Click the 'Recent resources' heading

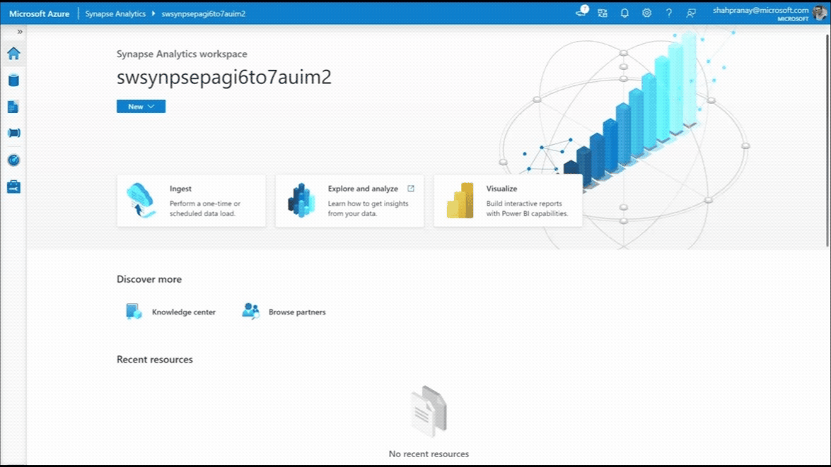tap(155, 359)
